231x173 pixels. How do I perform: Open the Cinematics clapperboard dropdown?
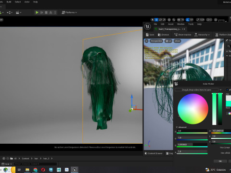(19, 12)
